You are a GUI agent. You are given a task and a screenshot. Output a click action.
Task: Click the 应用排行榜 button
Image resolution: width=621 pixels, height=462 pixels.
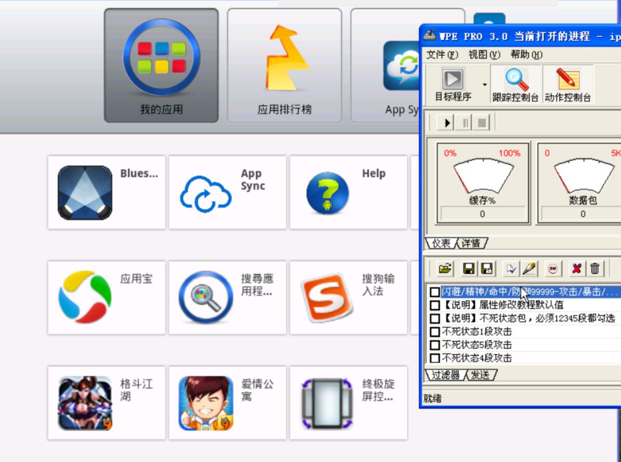(x=284, y=65)
